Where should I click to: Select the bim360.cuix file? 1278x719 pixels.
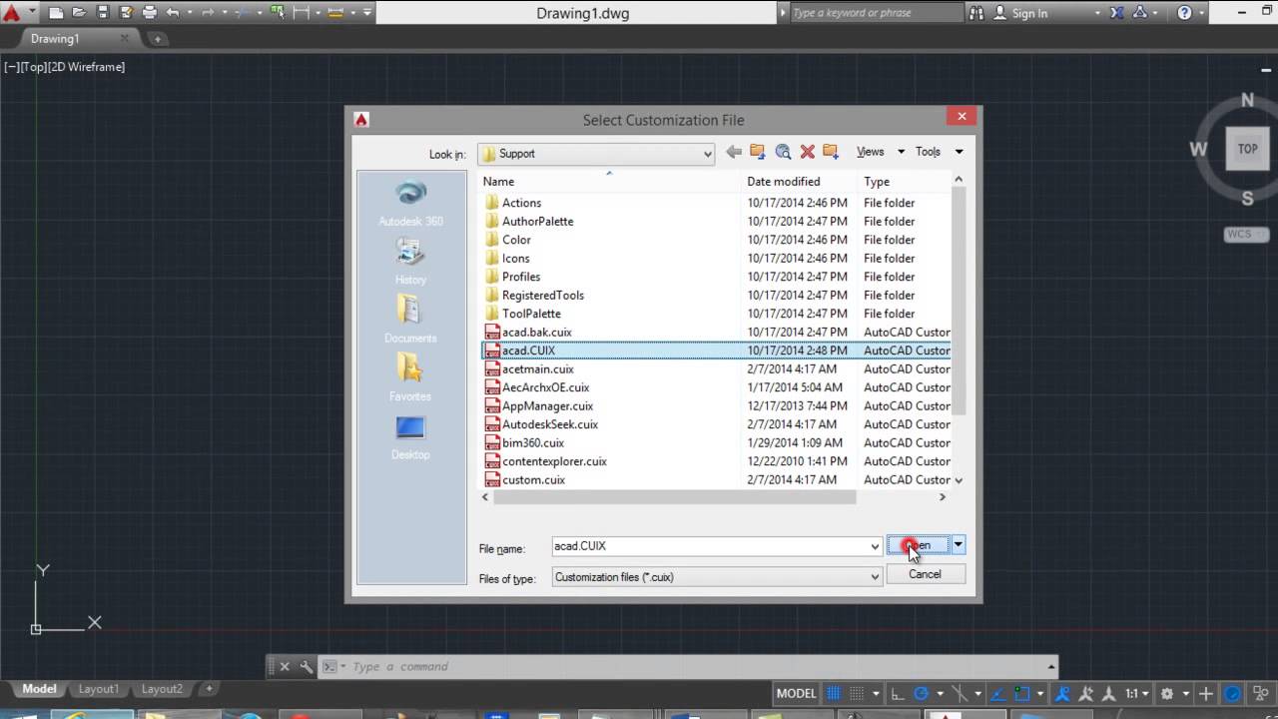[533, 443]
